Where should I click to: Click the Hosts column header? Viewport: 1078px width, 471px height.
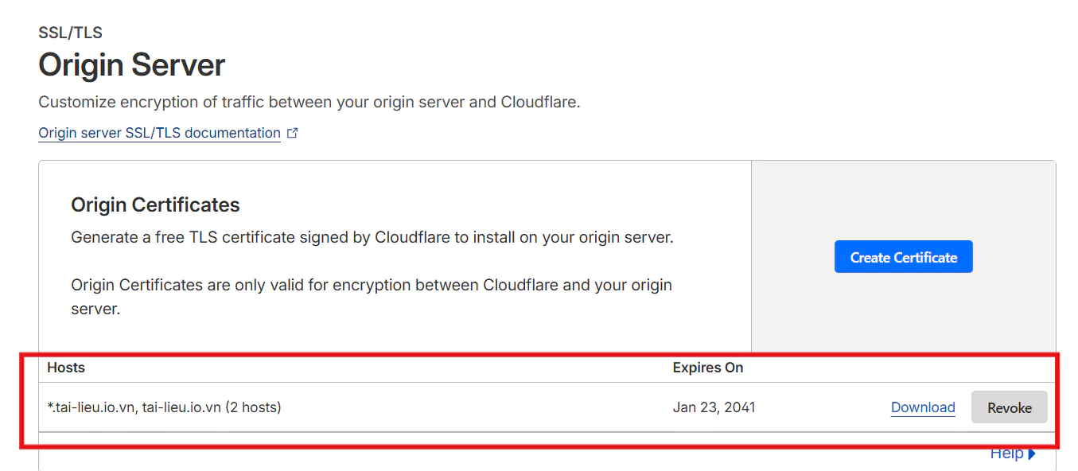pyautogui.click(x=66, y=368)
